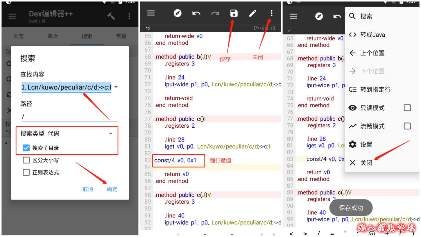Expand the 搜索类型 代码 dropdown
421x237 pixels.
[110, 133]
